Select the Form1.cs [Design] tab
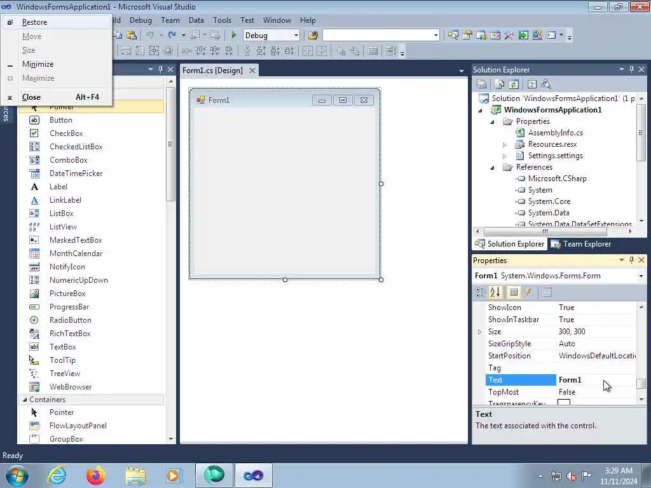This screenshot has height=488, width=651. pyautogui.click(x=212, y=71)
